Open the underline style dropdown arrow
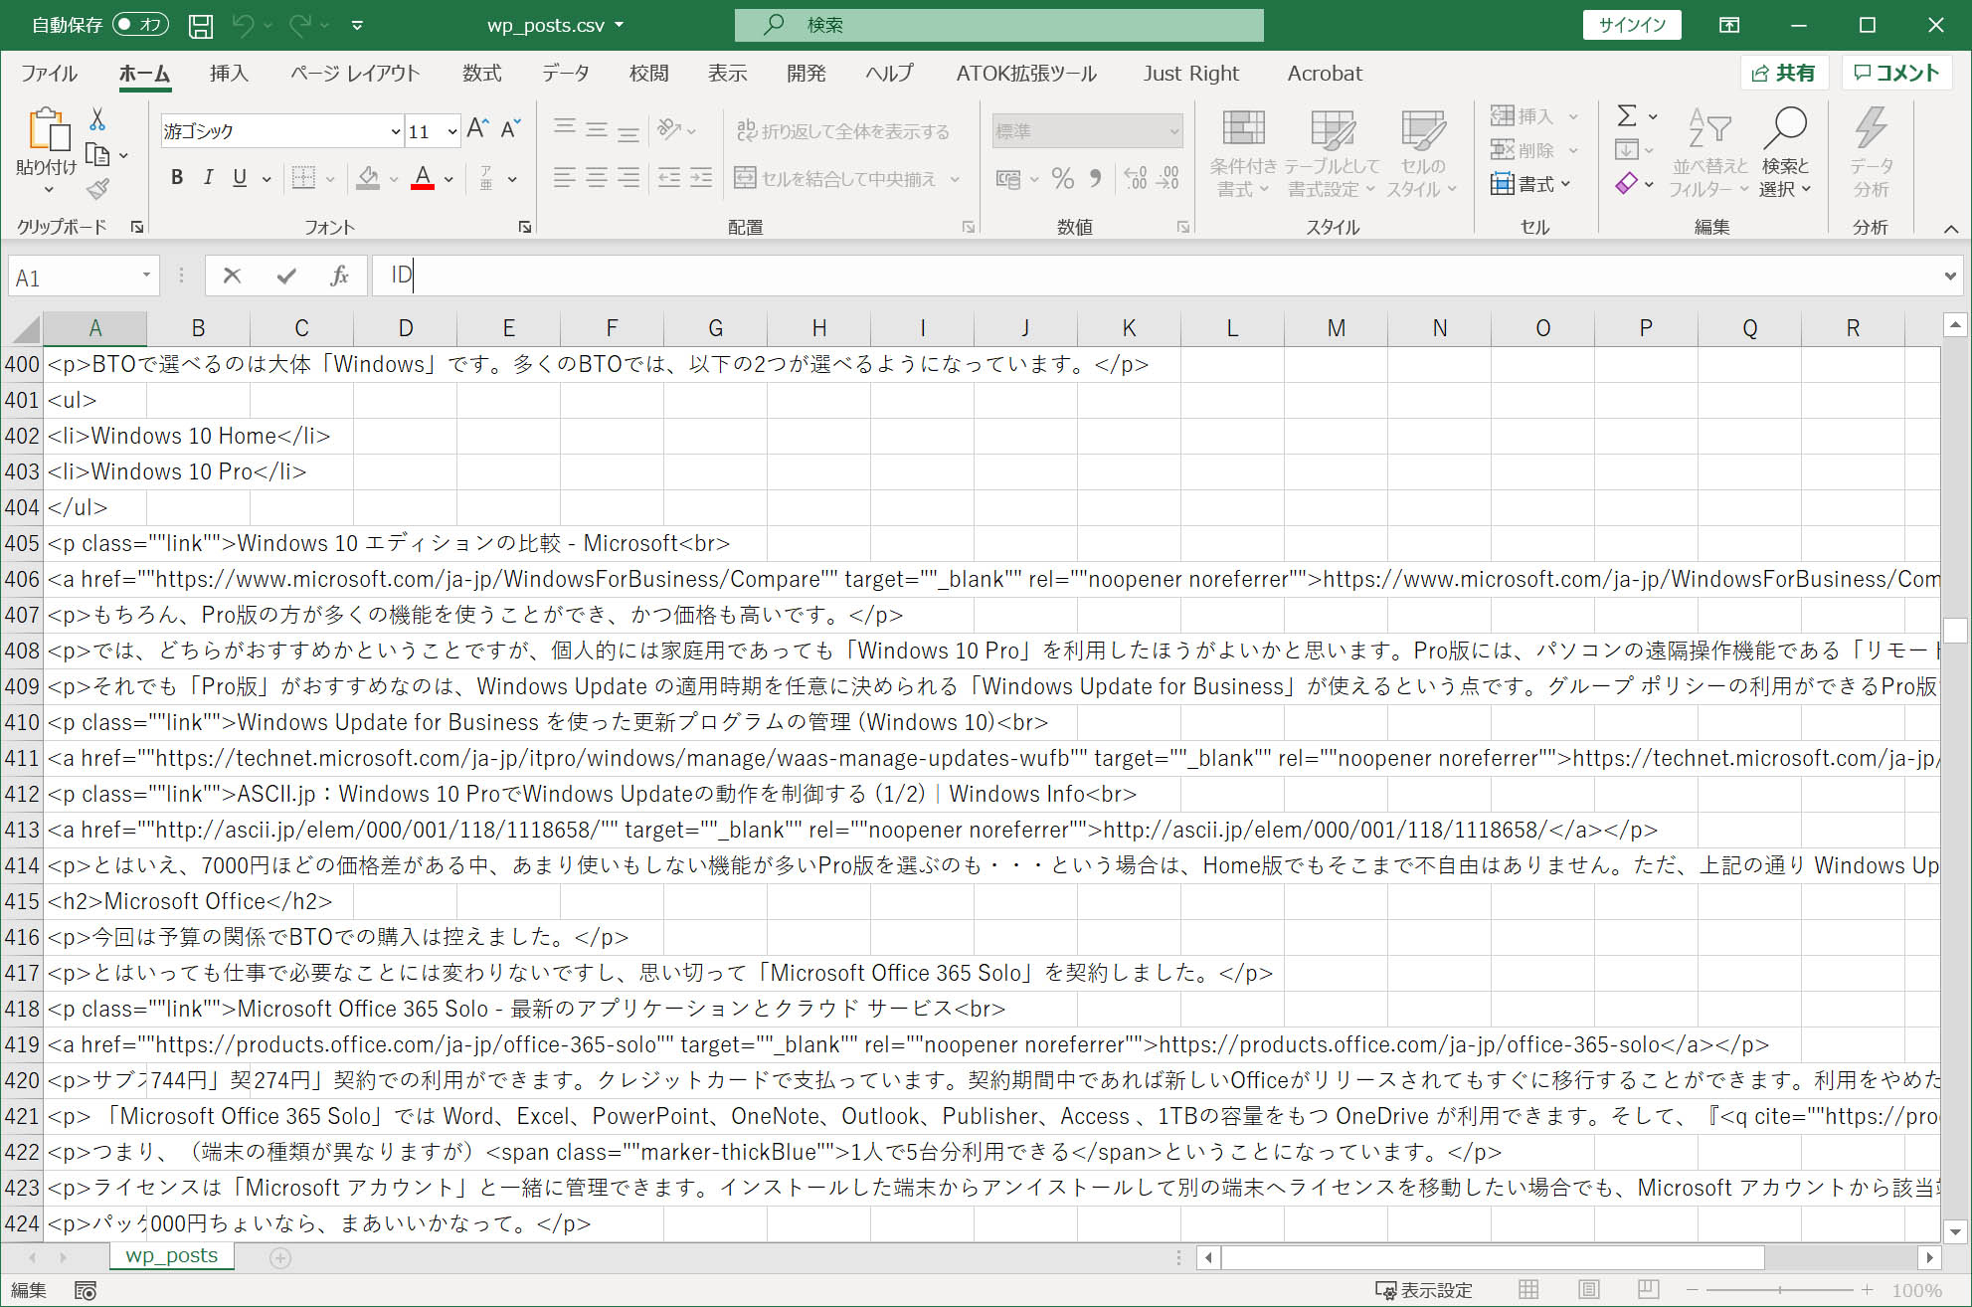 (267, 179)
